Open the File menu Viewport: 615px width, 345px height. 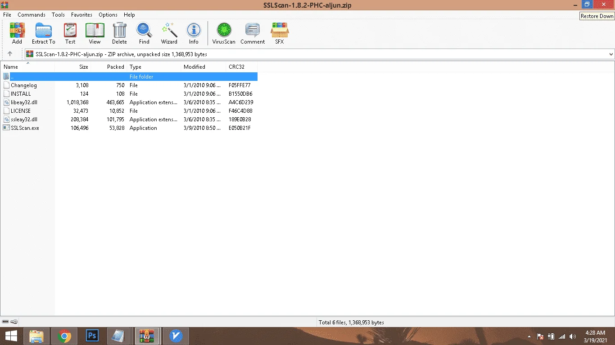[7, 15]
